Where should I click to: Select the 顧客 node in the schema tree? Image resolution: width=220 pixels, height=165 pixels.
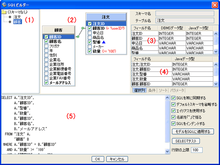pos(17,22)
